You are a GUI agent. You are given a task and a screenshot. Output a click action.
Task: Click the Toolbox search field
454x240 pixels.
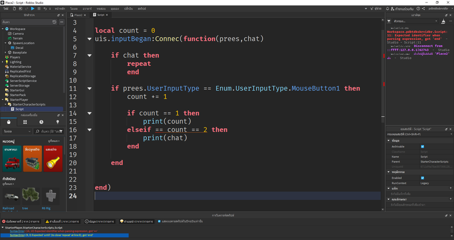coord(49,131)
